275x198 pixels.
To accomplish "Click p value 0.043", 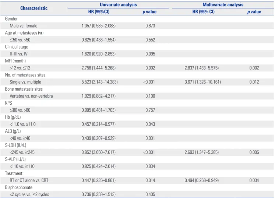I will (150, 124).
